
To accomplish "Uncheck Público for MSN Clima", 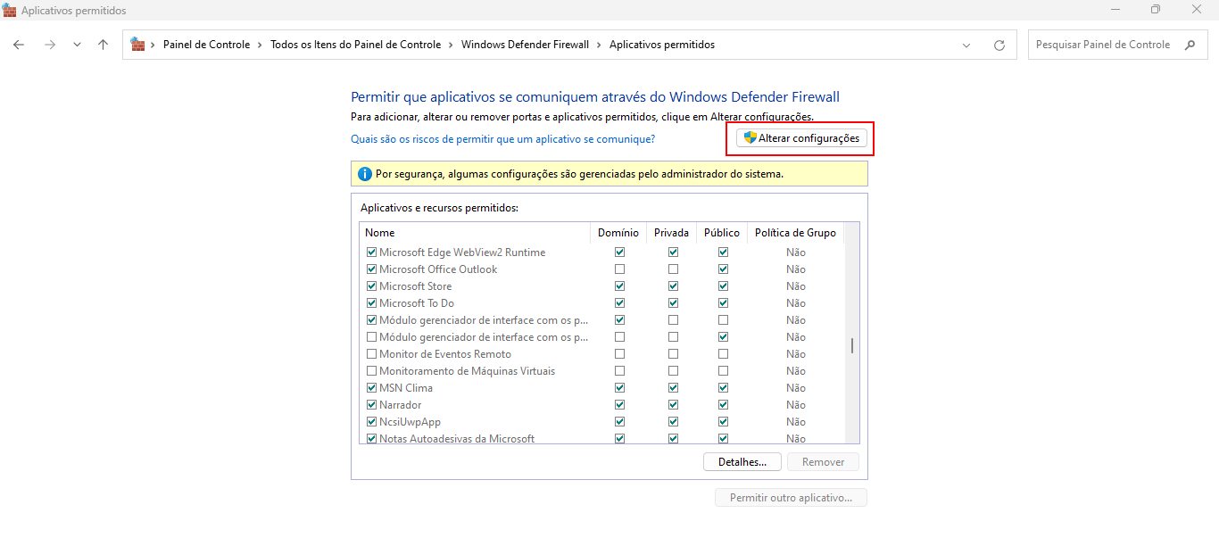I will tap(723, 388).
